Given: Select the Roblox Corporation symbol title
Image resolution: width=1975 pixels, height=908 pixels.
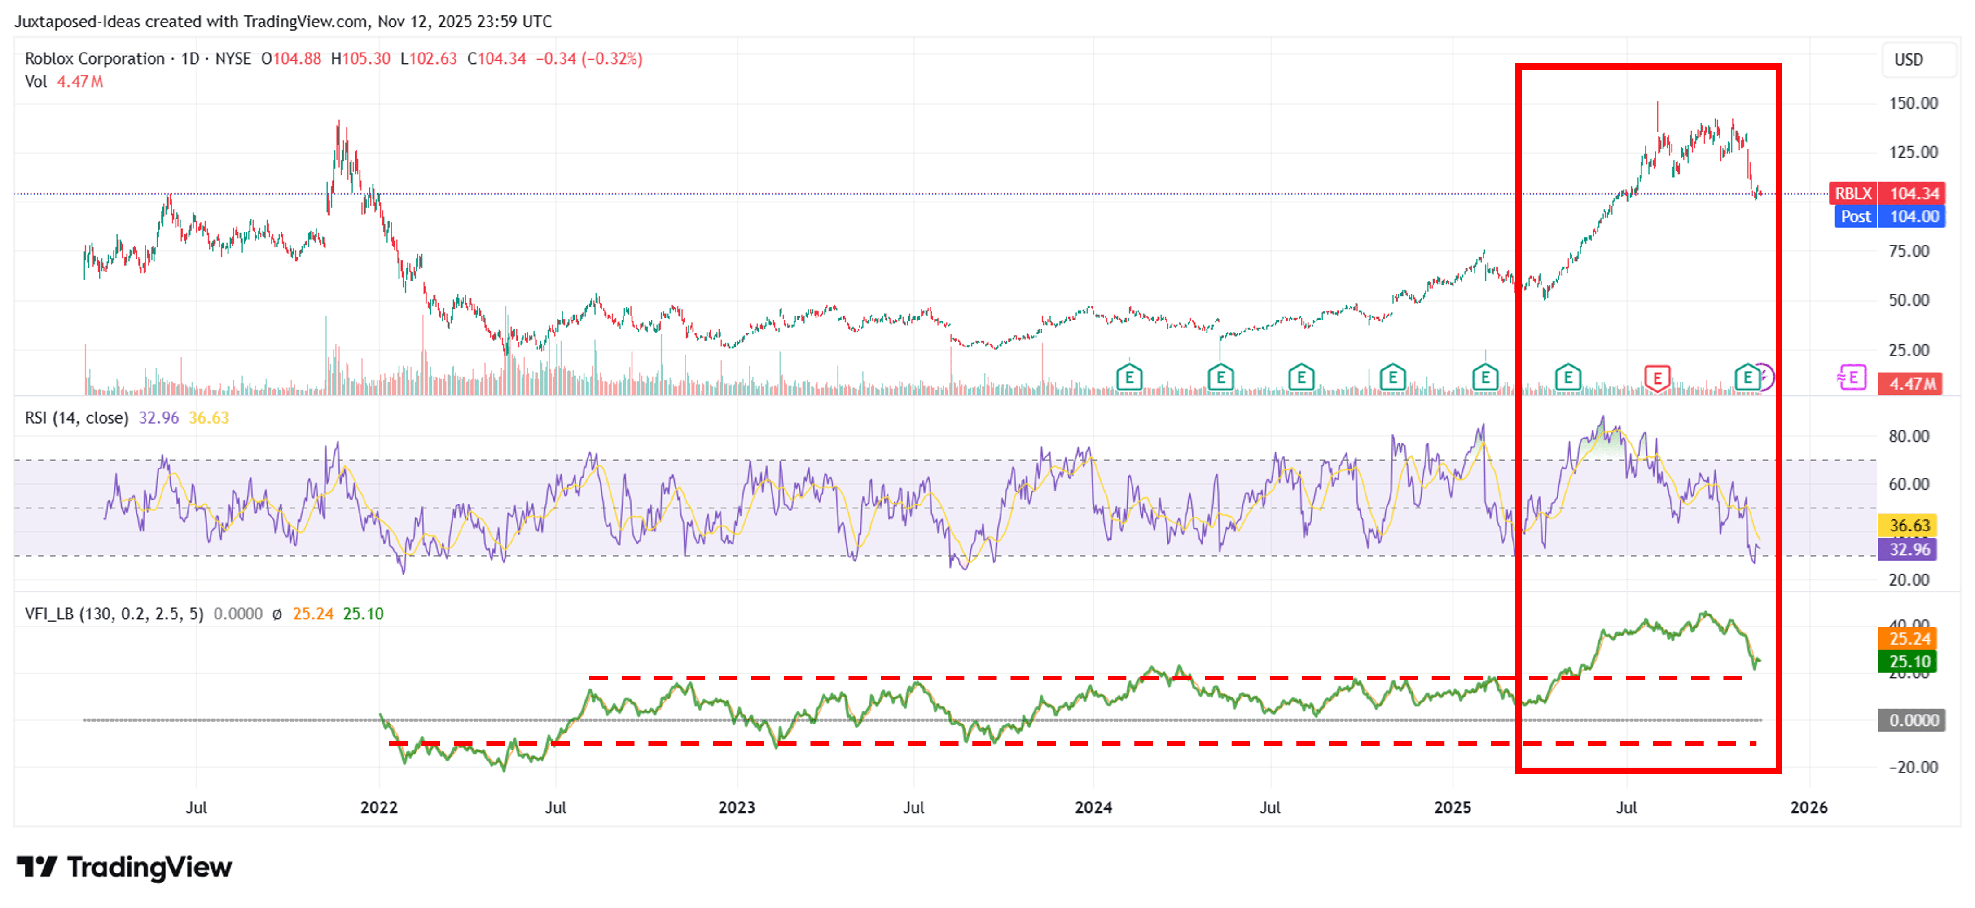Looking at the screenshot, I should (94, 58).
